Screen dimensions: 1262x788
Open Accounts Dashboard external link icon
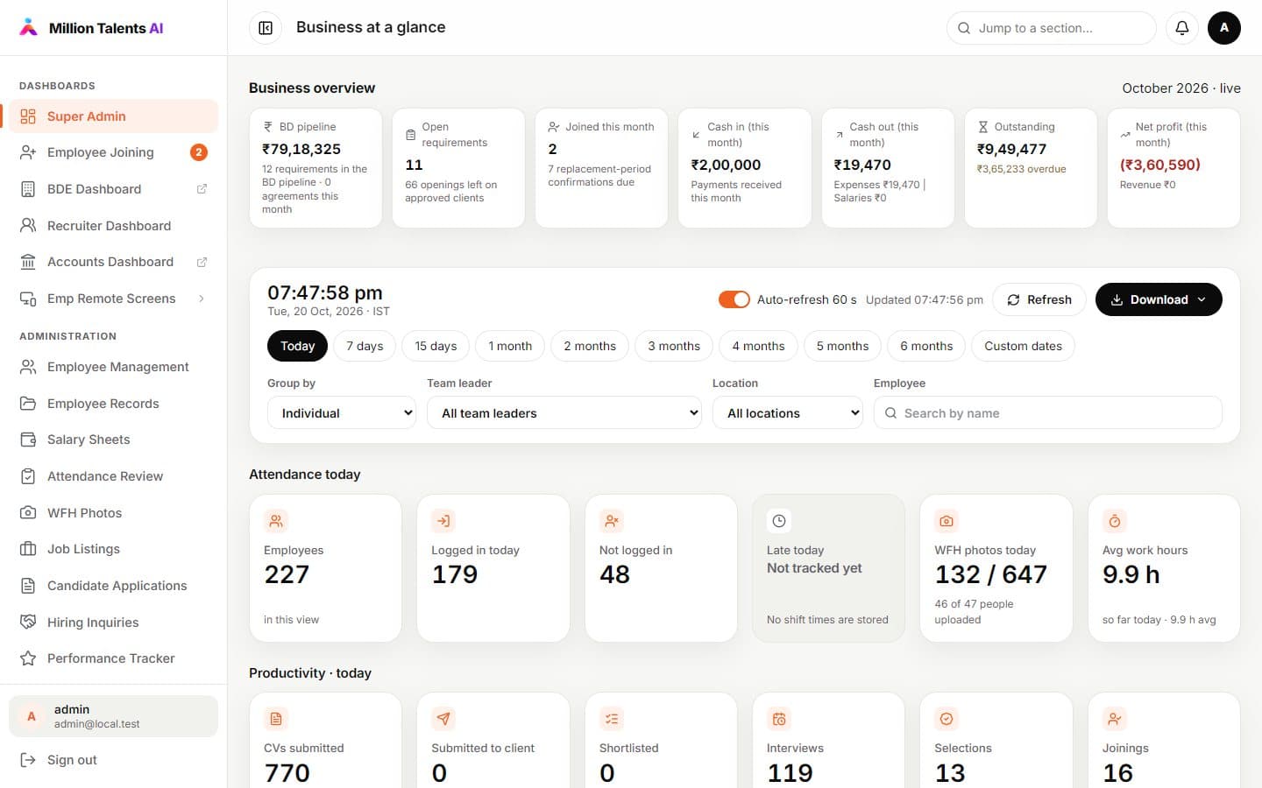coord(202,262)
